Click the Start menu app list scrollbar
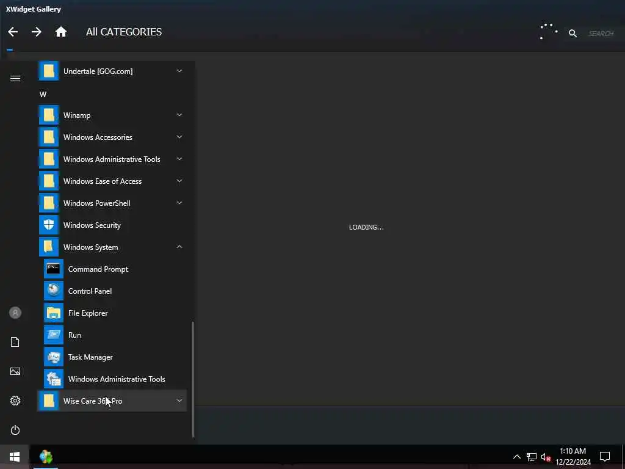 [193, 379]
